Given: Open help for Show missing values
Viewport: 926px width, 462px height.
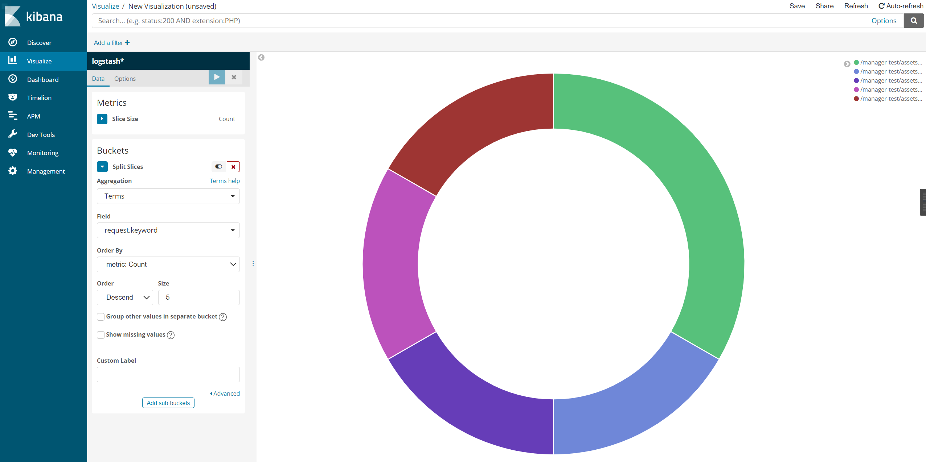Looking at the screenshot, I should point(171,335).
